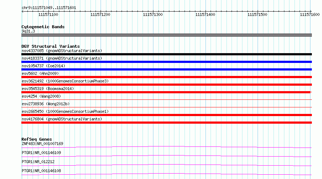The image size is (322, 179).
Task: Click ruler tick label 111571500
Action: (x=257, y=14)
